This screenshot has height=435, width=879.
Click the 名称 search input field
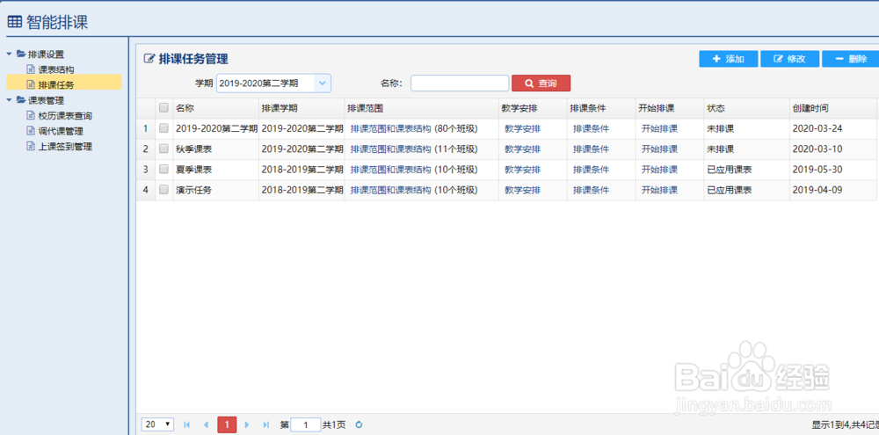[x=460, y=83]
